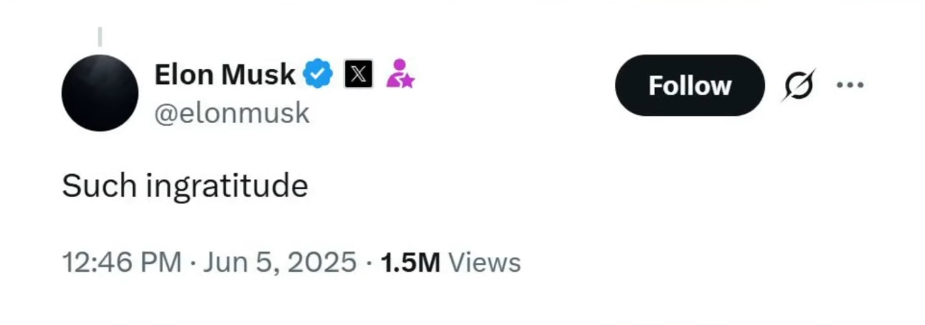Open the three-dot more options menu
This screenshot has width=925, height=325.
click(850, 85)
